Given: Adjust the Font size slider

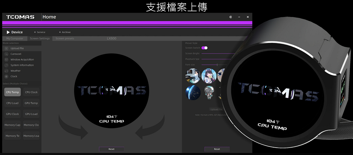Looking at the screenshot, I should click(217, 65).
